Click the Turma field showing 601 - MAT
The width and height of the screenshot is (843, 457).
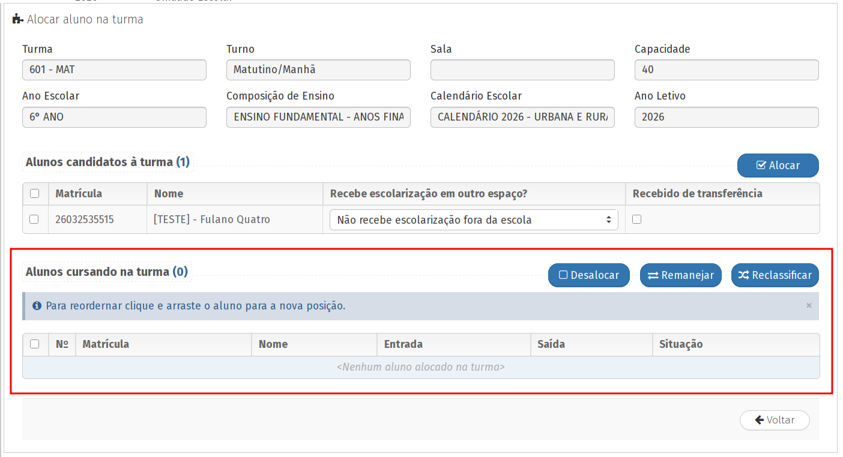(x=114, y=70)
